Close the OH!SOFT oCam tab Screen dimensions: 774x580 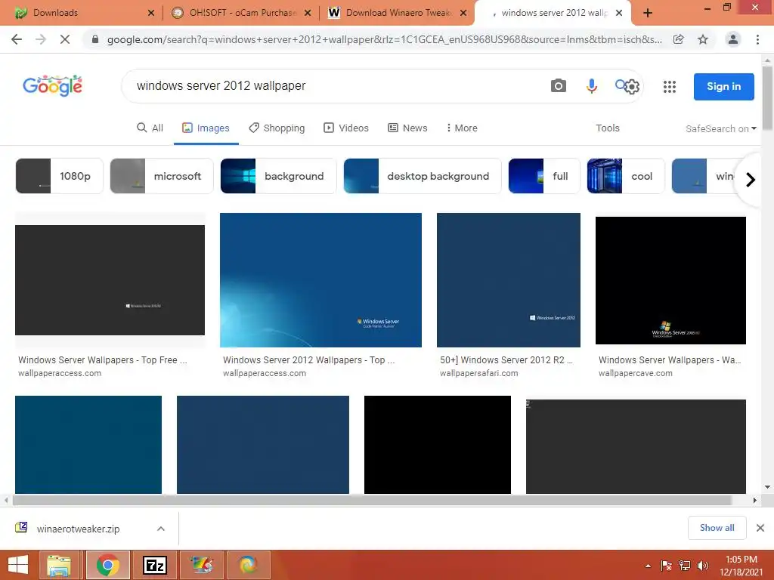[x=308, y=13]
